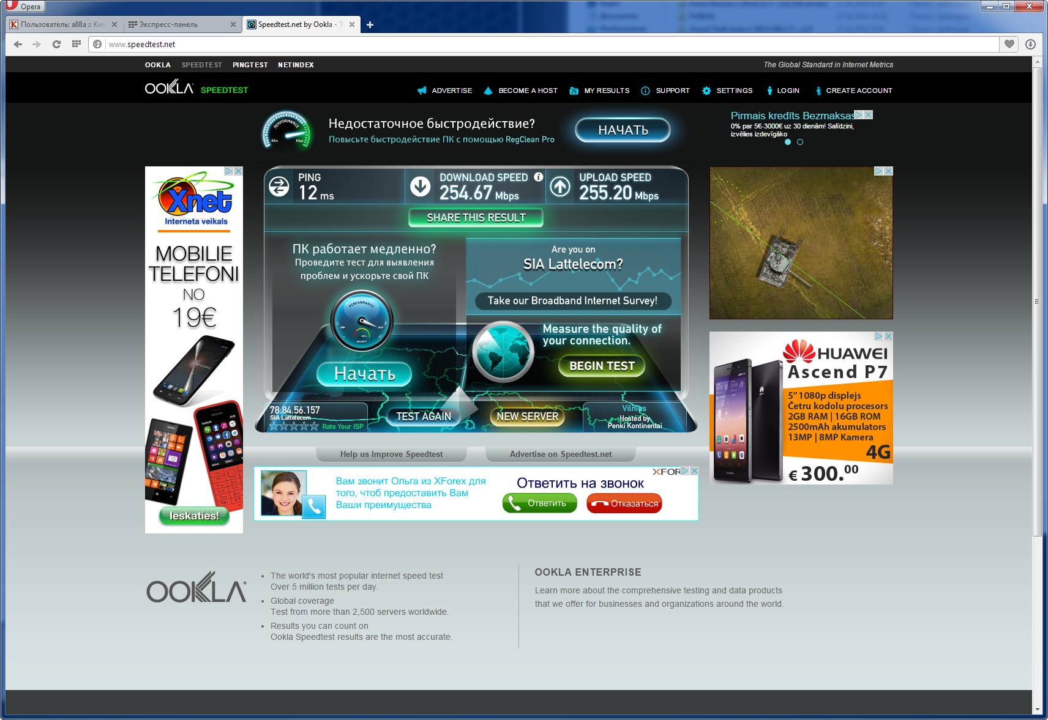Close the Xnet ad with its X icon
Viewport: 1048px width, 720px height.
[x=238, y=171]
